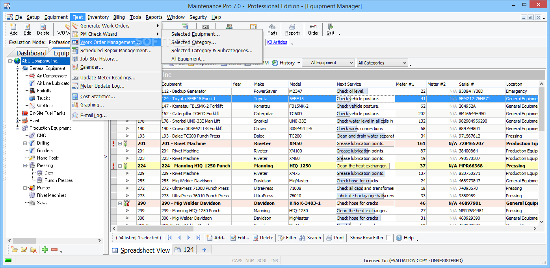Click the grid vertical scrollbar down arrow
550x268 pixels.
pyautogui.click(x=542, y=221)
